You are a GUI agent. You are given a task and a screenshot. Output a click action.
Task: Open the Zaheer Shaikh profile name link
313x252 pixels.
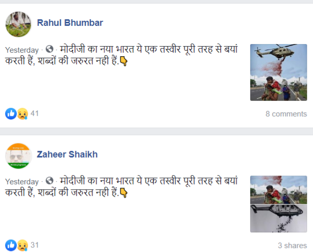coord(67,154)
